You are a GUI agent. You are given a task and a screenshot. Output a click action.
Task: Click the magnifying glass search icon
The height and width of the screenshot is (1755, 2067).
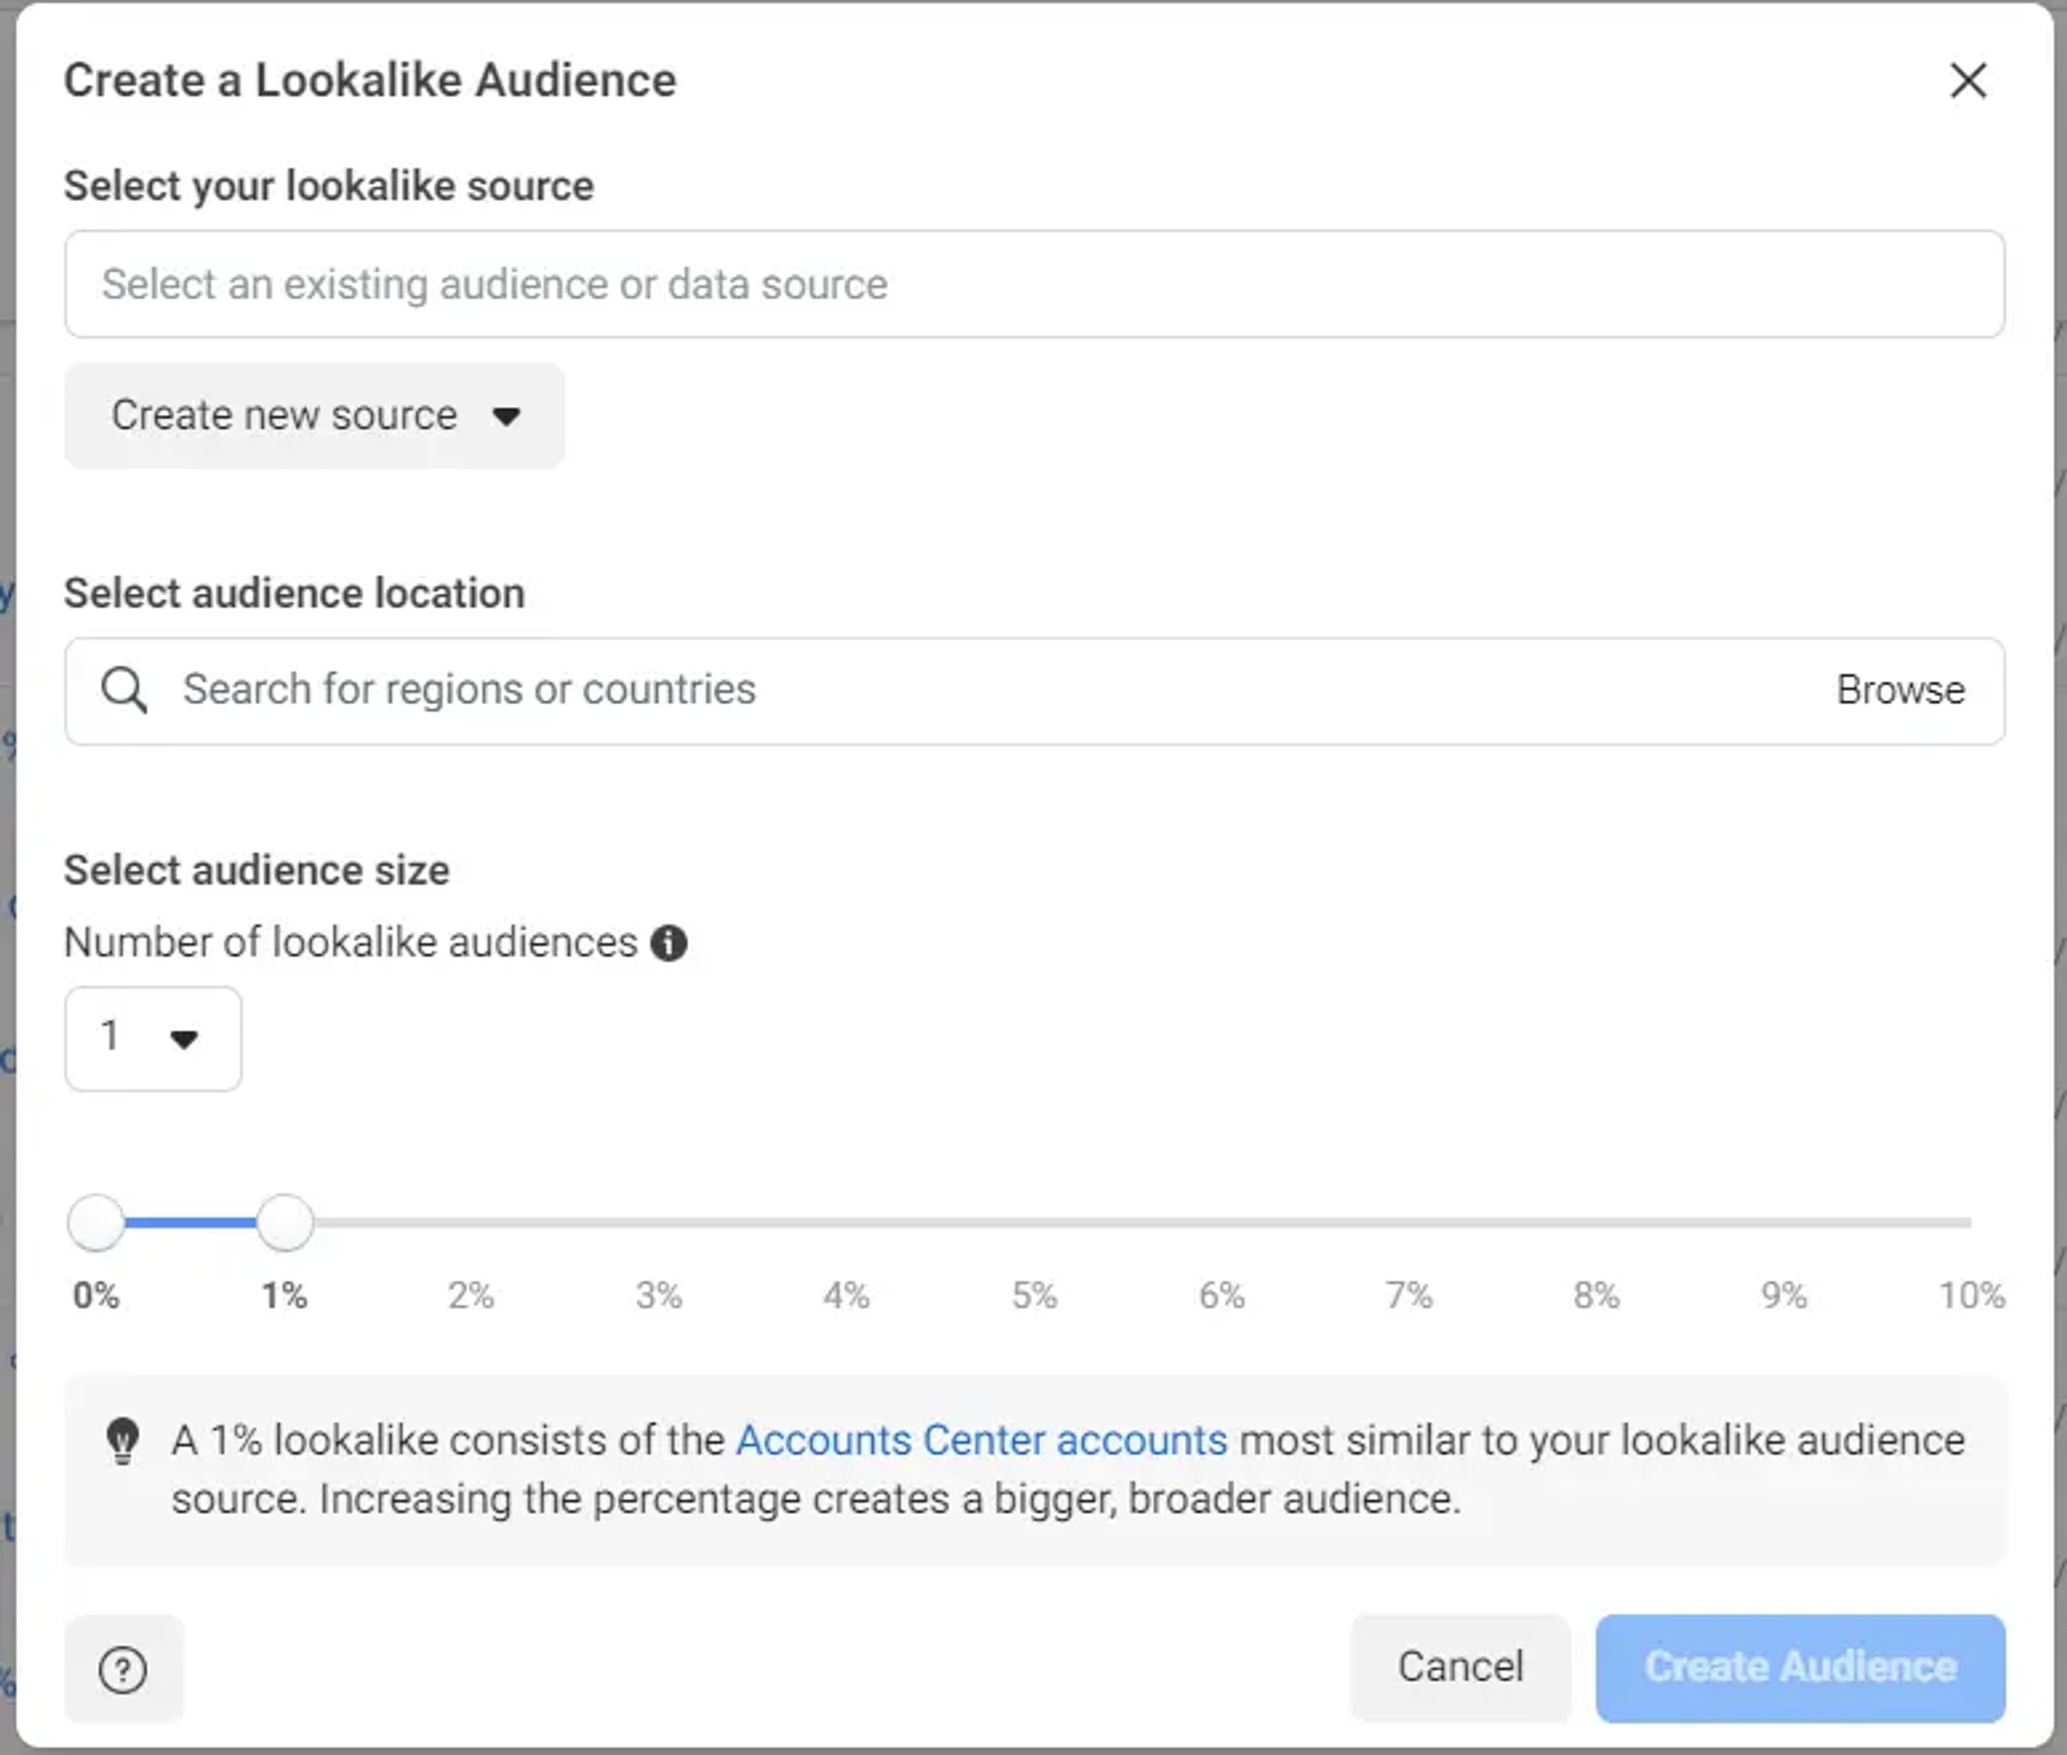click(x=124, y=689)
